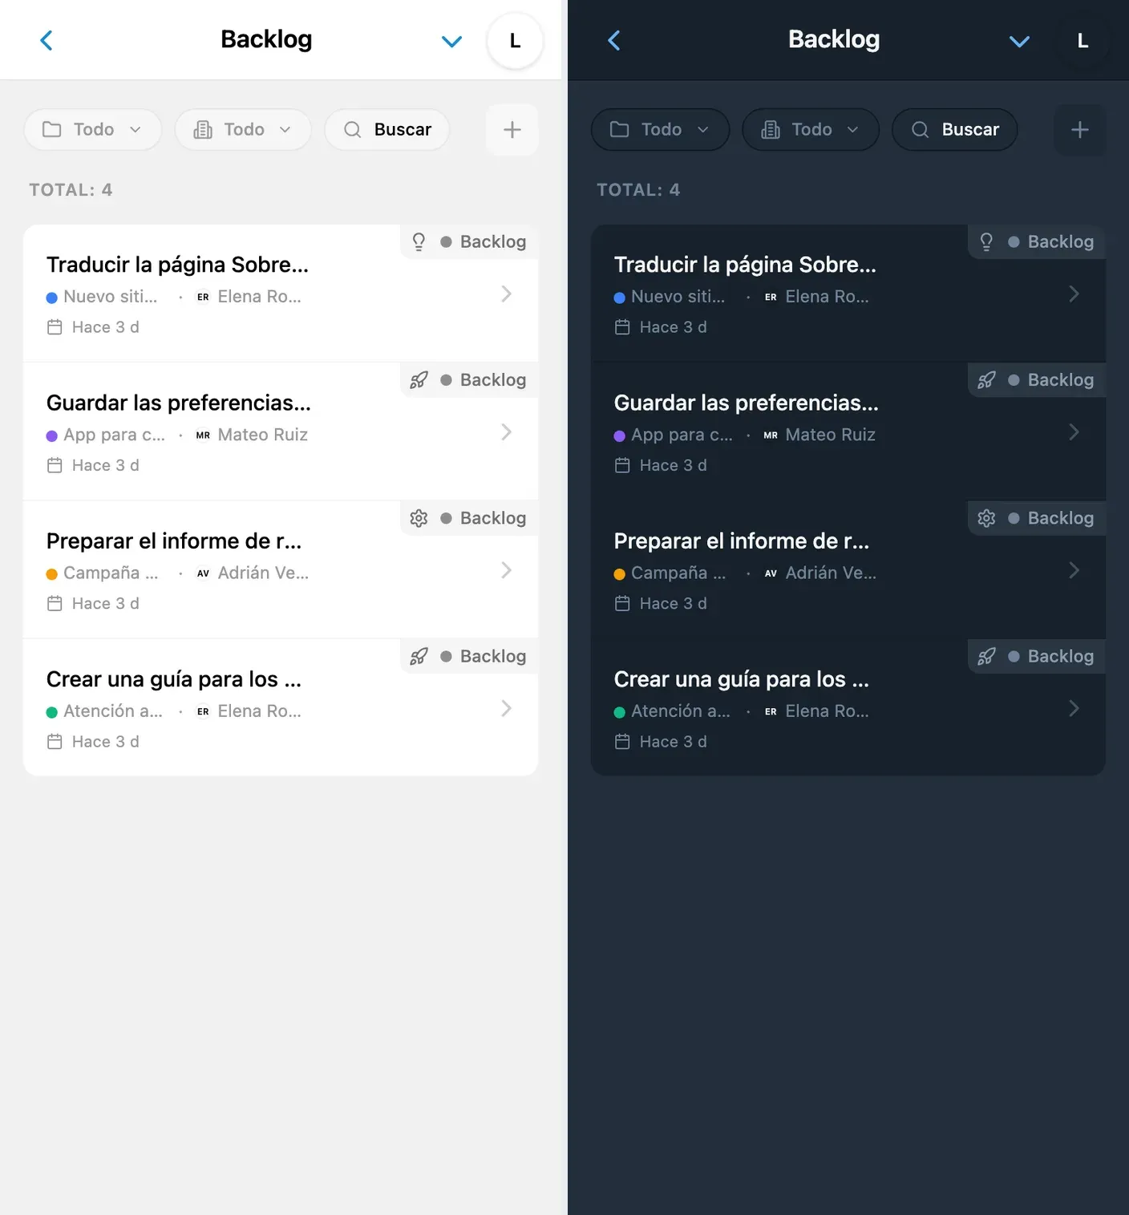The width and height of the screenshot is (1129, 1215).
Task: Open Guardar las preferencias card chevron, light panel
Action: tap(506, 432)
